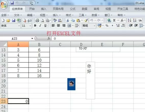Image resolution: width=145 pixels, height=112 pixels.
Task: Switch to the 开始 ribbon tab
Action: (x=32, y=9)
